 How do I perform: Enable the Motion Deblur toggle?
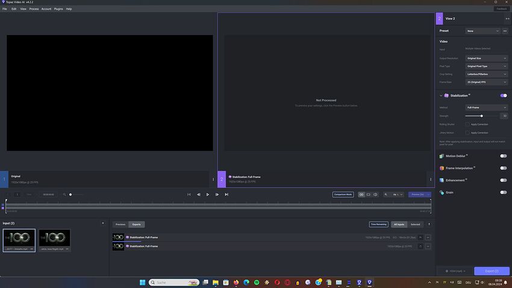503,156
